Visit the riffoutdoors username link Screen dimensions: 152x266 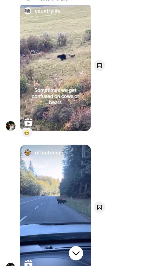pos(49,153)
